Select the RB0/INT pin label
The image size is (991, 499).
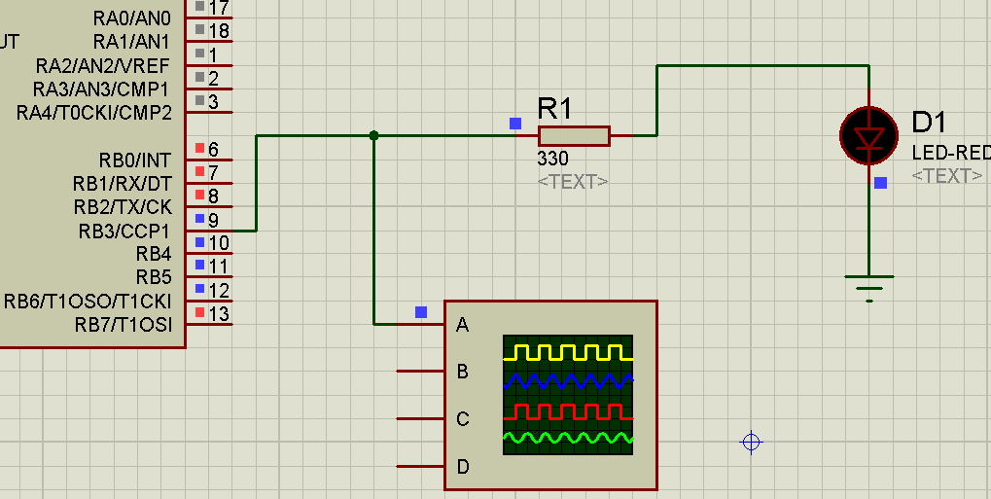pos(135,160)
